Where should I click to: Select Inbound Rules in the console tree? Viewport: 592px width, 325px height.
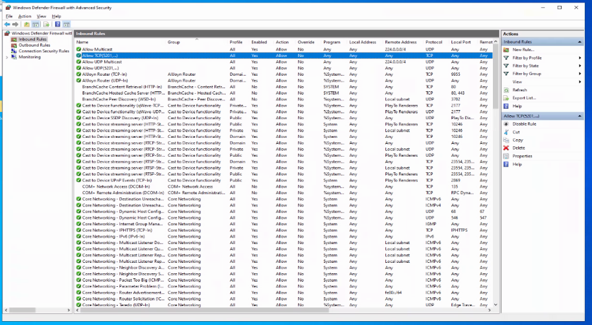click(x=32, y=39)
